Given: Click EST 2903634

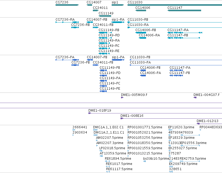Looking at the screenshot, I should tap(73, 135).
